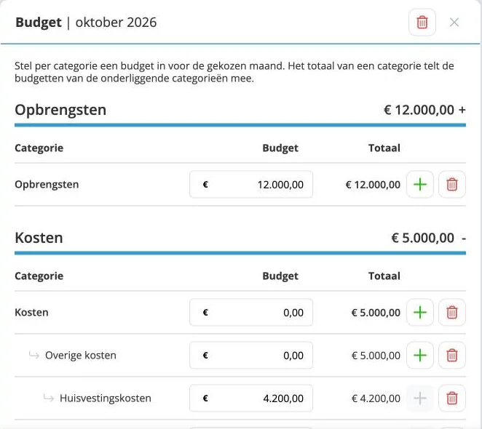
Task: Select the Overige kosten category label
Action: point(81,356)
